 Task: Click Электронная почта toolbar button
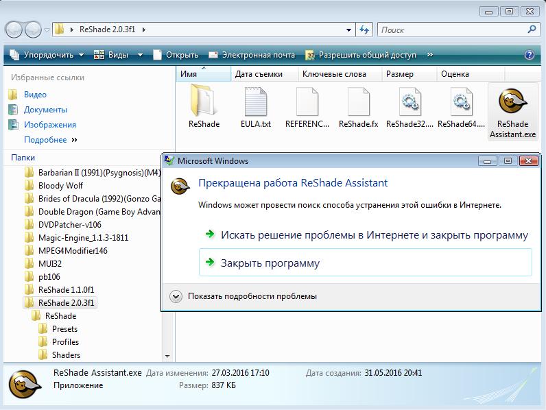[x=252, y=55]
